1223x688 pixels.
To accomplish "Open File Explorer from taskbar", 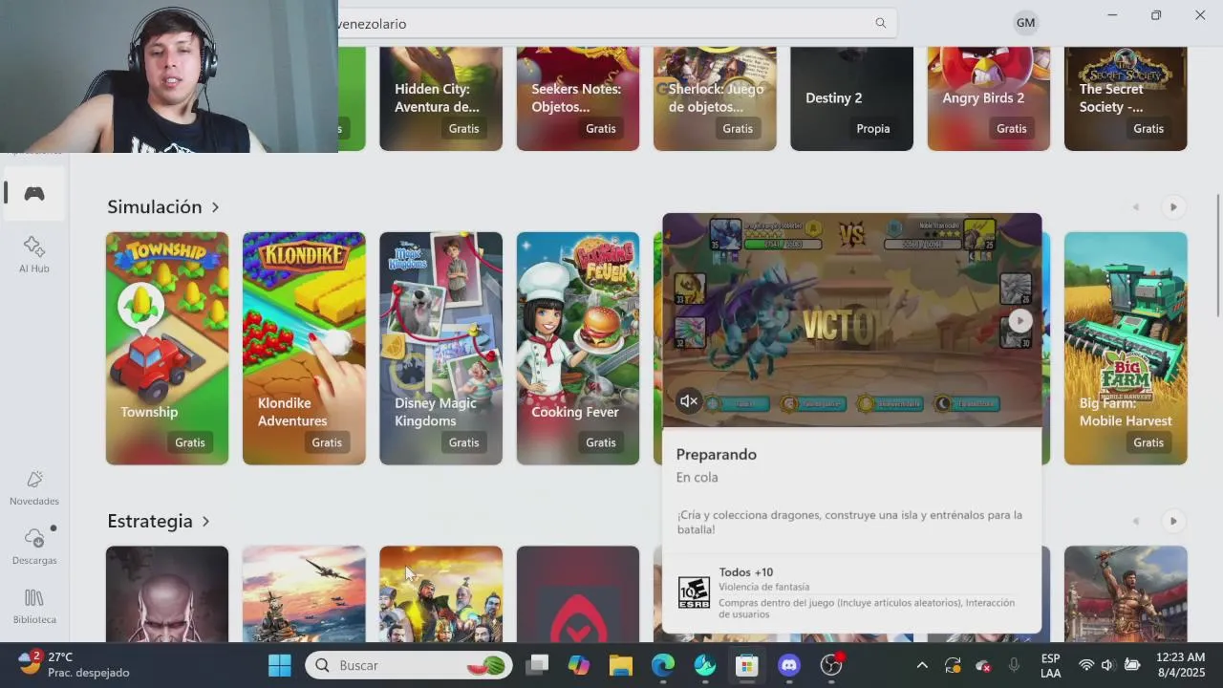I will point(621,665).
